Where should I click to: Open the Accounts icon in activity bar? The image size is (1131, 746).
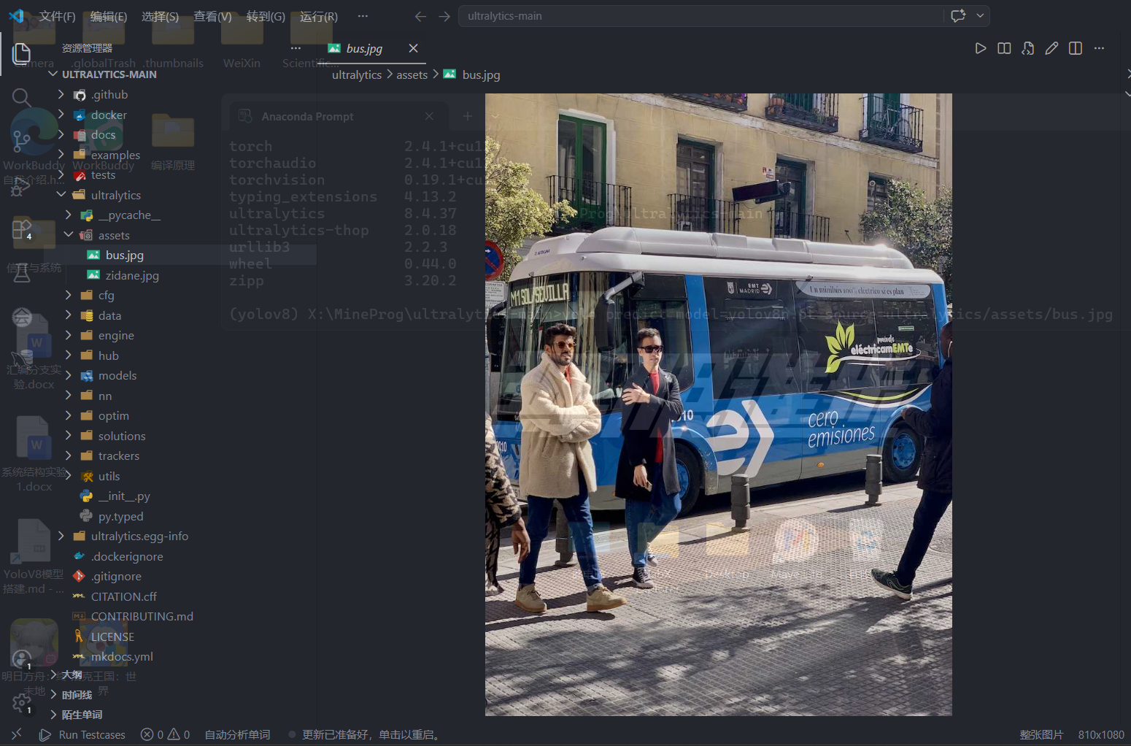coord(21,659)
